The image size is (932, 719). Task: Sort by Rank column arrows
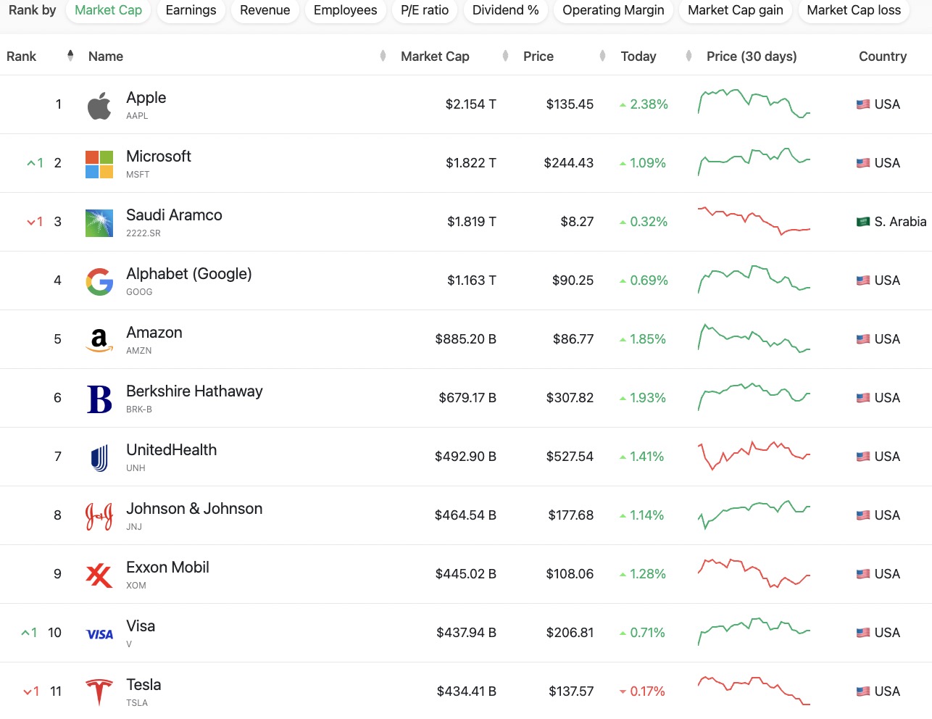(70, 56)
